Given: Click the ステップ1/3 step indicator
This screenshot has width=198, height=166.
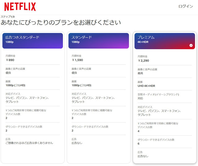Looking at the screenshot, I should click(x=7, y=17).
